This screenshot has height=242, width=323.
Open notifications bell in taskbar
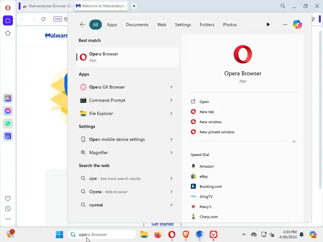(x=302, y=234)
